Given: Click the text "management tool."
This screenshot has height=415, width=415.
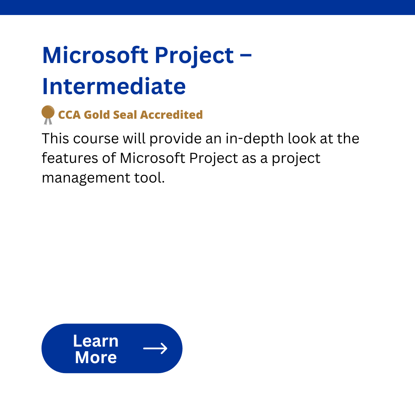Looking at the screenshot, I should (103, 178).
